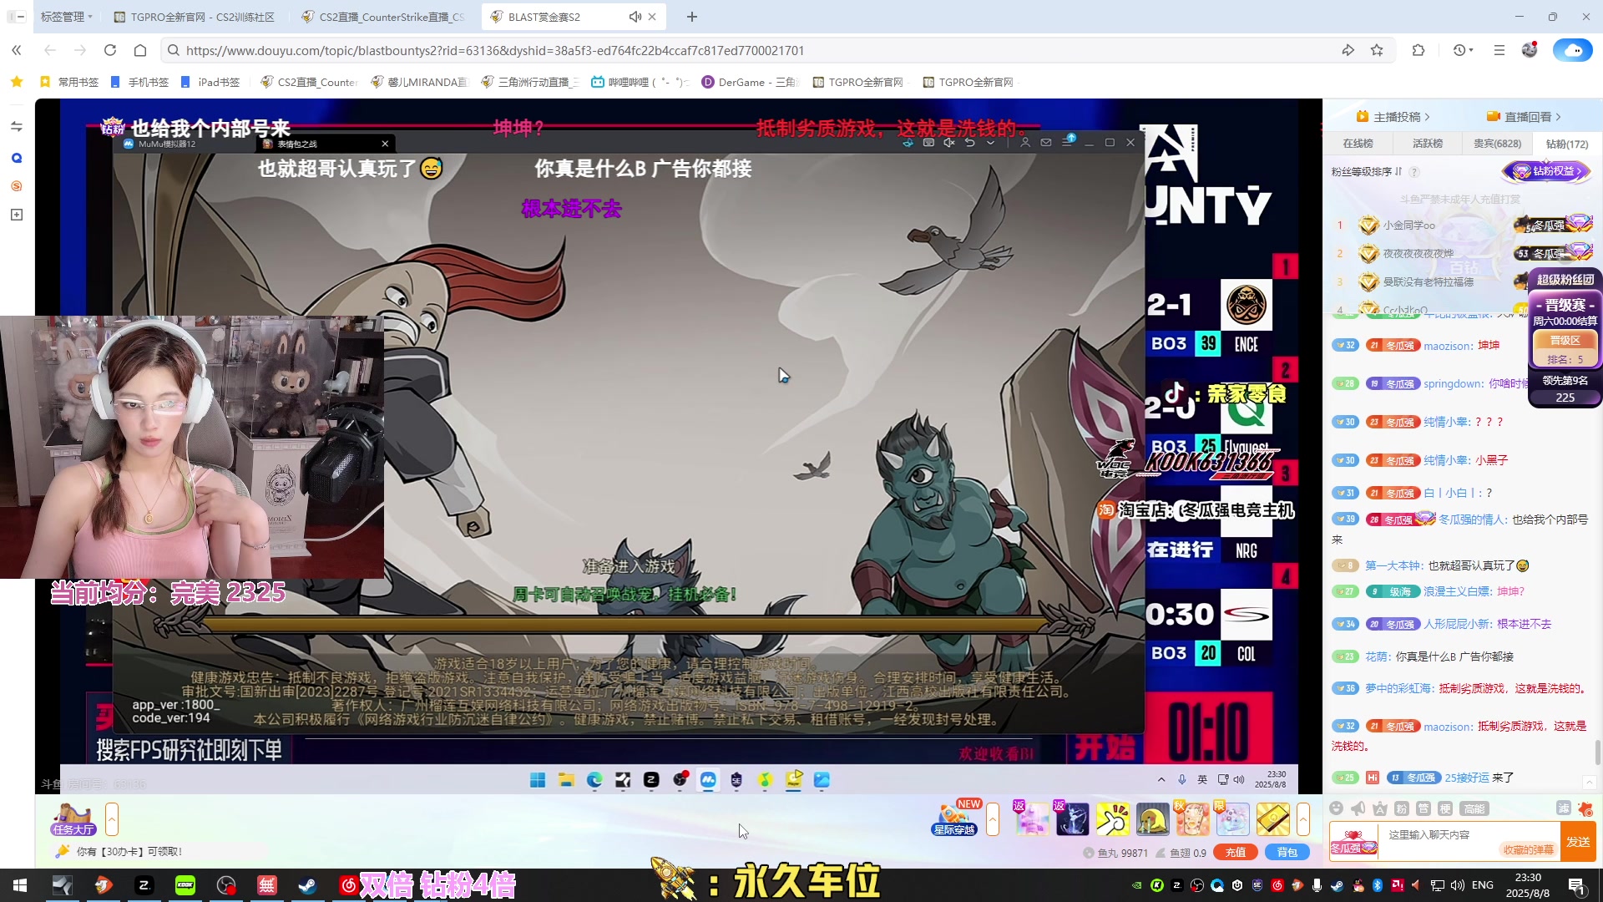
Task: Send chat message with 发送
Action: click(1578, 842)
